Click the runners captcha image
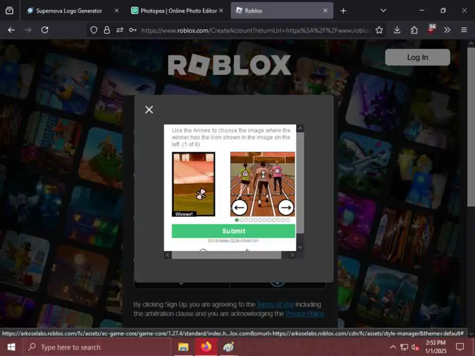This screenshot has height=356, width=475. (263, 184)
